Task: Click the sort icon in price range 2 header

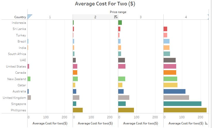Action: pos(116,17)
